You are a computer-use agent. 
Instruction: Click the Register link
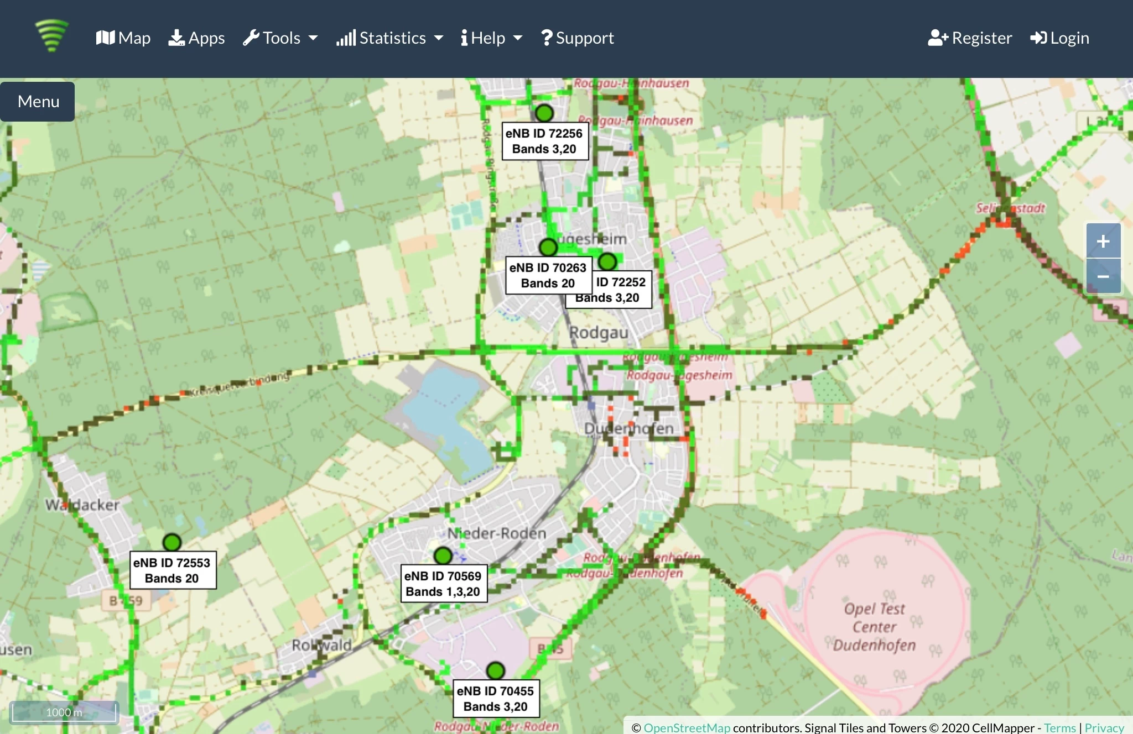(x=970, y=38)
